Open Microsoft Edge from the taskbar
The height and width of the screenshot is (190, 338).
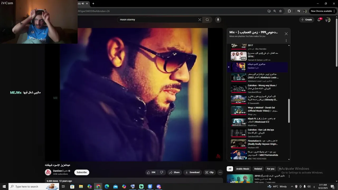pyautogui.click(x=107, y=187)
